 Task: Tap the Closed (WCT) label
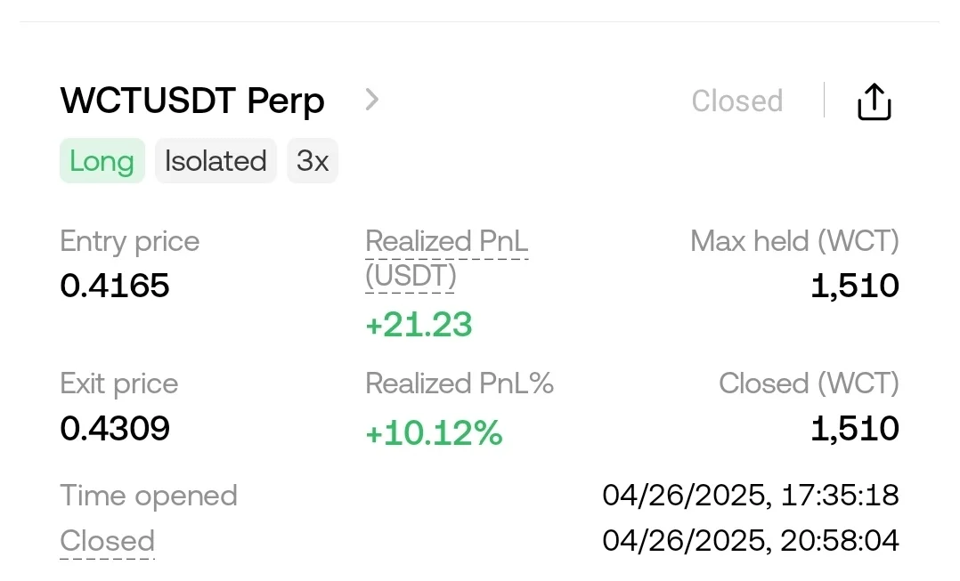coord(809,383)
